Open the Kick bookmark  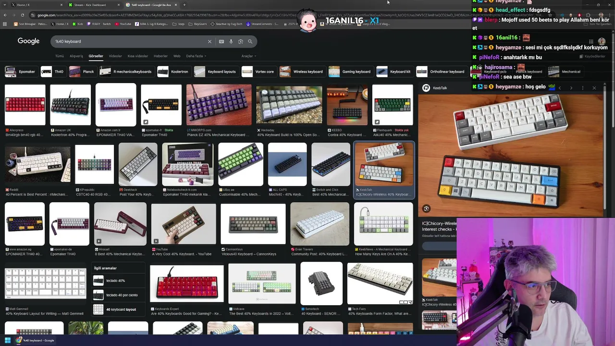coord(78,24)
